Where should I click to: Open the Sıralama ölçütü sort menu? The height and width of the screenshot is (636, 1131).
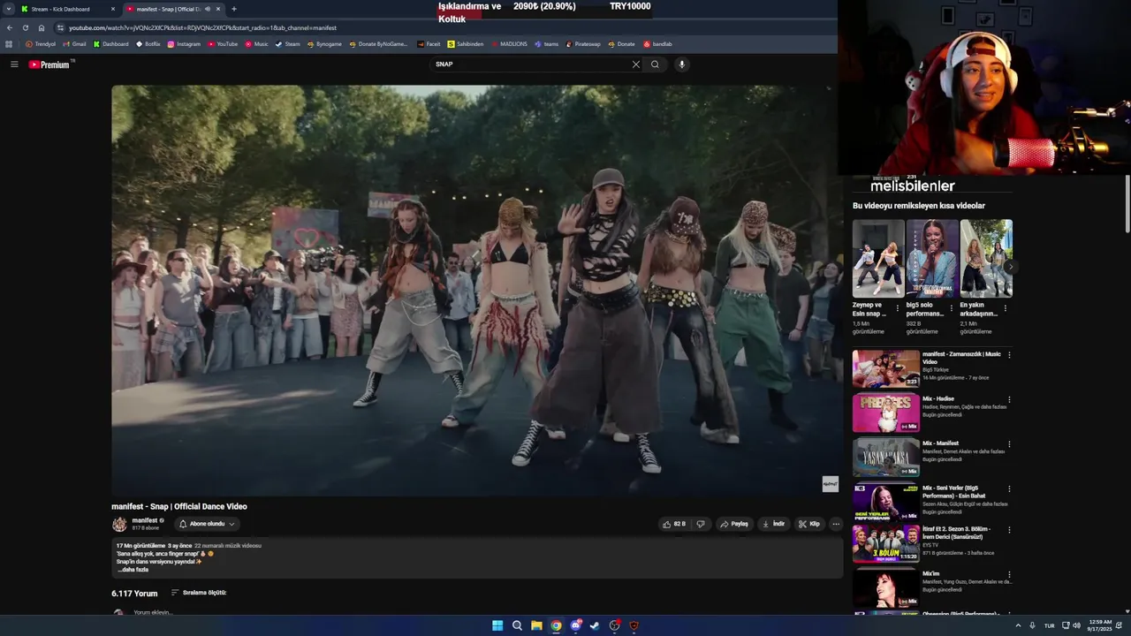pos(199,593)
